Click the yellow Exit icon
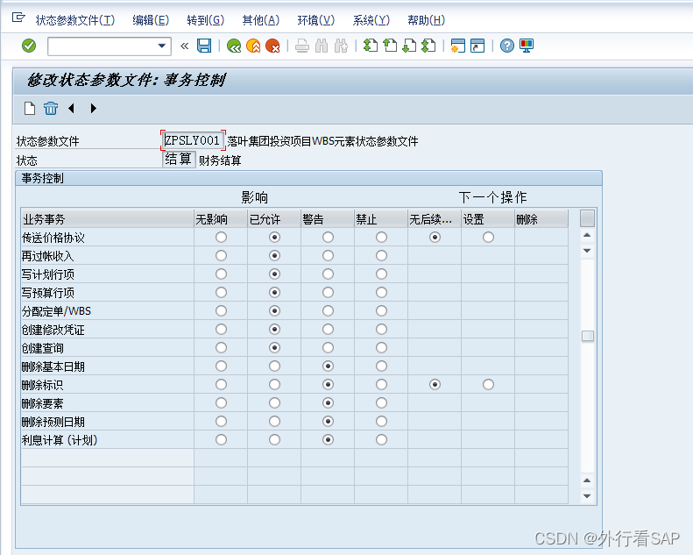Screen dimensions: 693x555 [253, 46]
